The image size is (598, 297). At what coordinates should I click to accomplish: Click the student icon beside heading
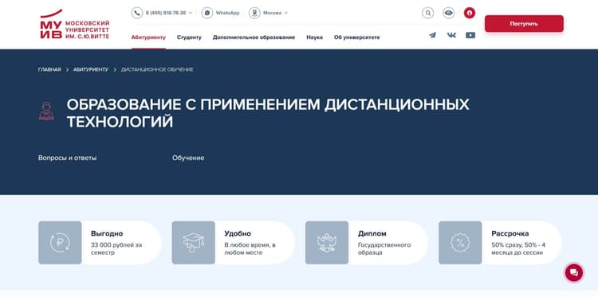point(46,111)
